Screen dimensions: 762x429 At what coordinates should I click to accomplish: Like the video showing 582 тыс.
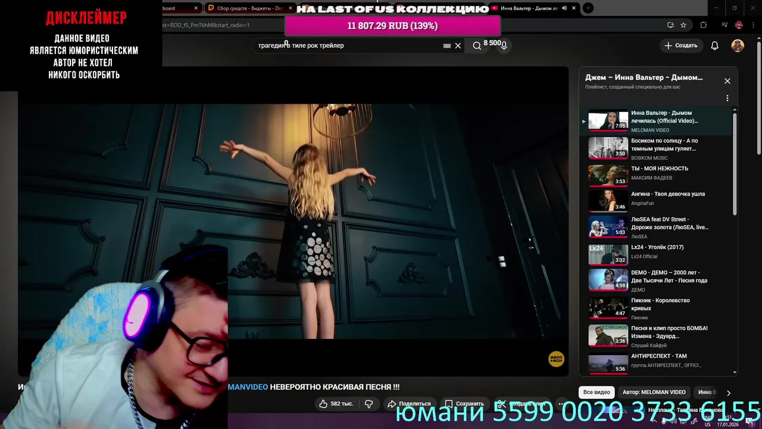coord(336,403)
